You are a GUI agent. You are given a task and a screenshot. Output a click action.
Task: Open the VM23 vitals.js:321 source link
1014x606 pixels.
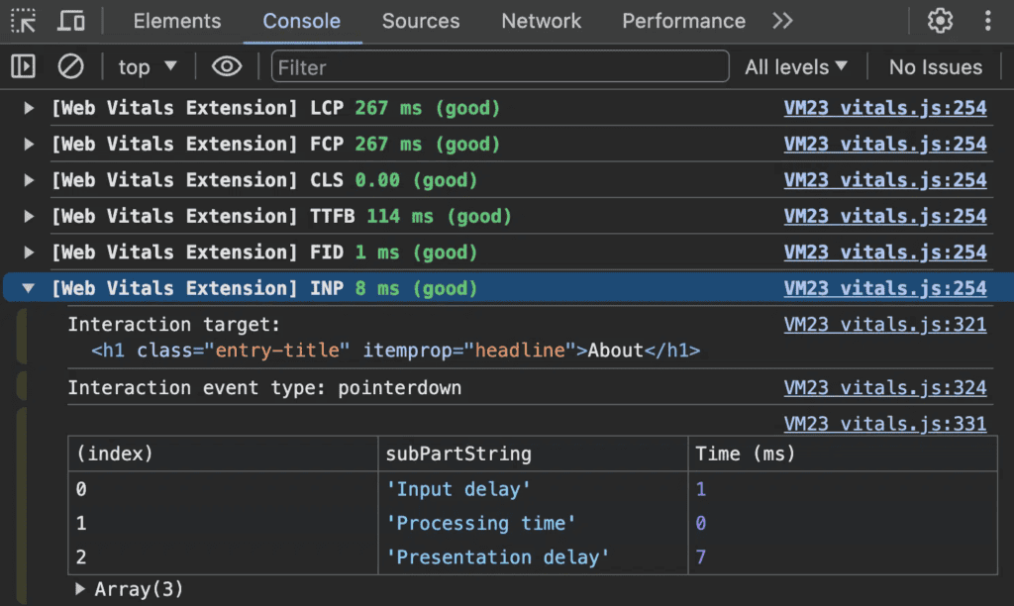884,324
